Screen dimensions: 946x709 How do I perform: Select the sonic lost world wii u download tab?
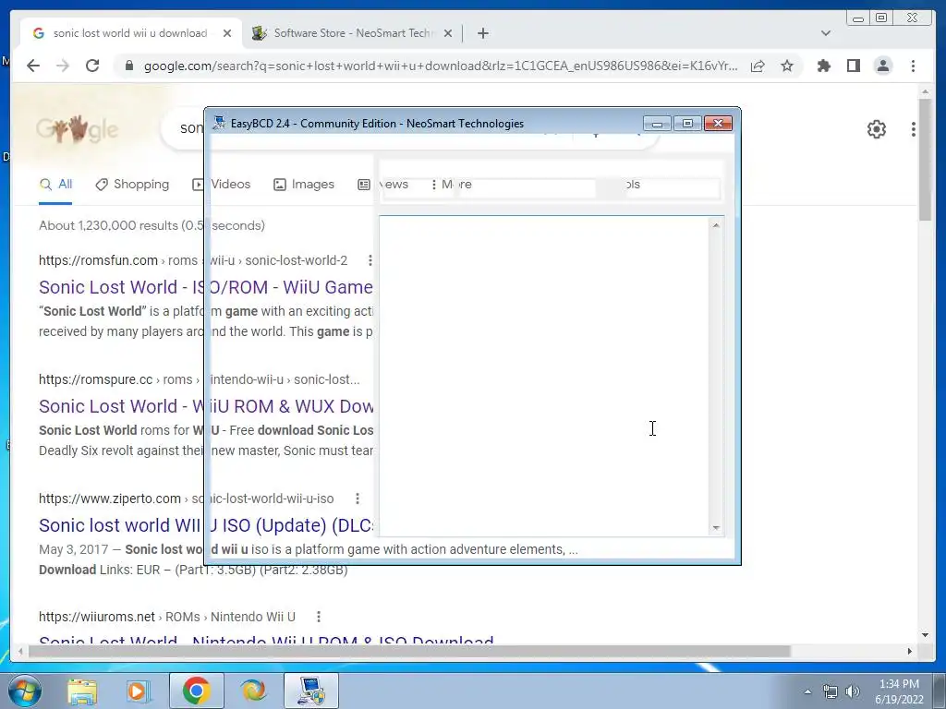point(130,33)
